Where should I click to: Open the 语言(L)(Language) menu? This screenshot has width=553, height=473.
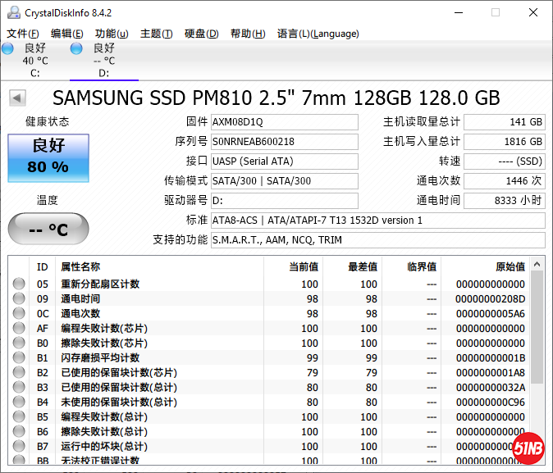pyautogui.click(x=318, y=34)
